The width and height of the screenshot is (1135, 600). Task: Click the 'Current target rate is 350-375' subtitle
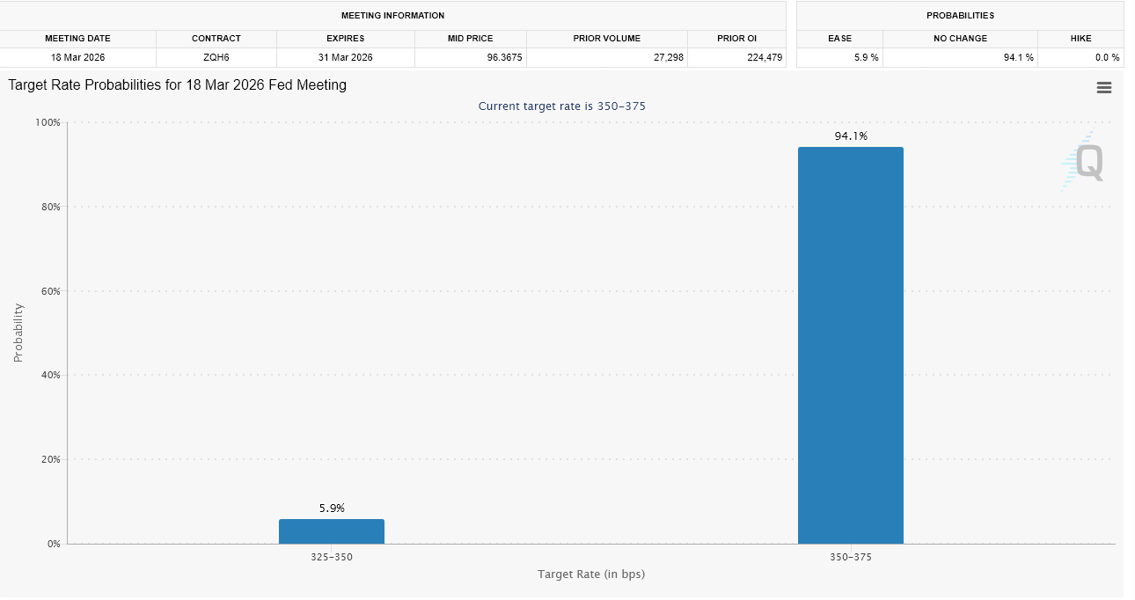coord(562,106)
